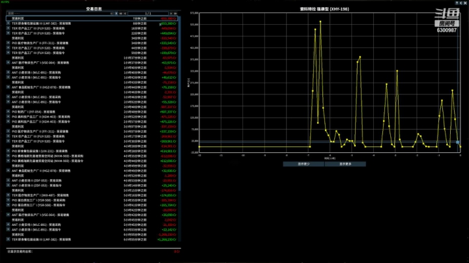Expand the TER XKR-487 entry with +174,856 Cr
469x263 pixels.
point(8,195)
